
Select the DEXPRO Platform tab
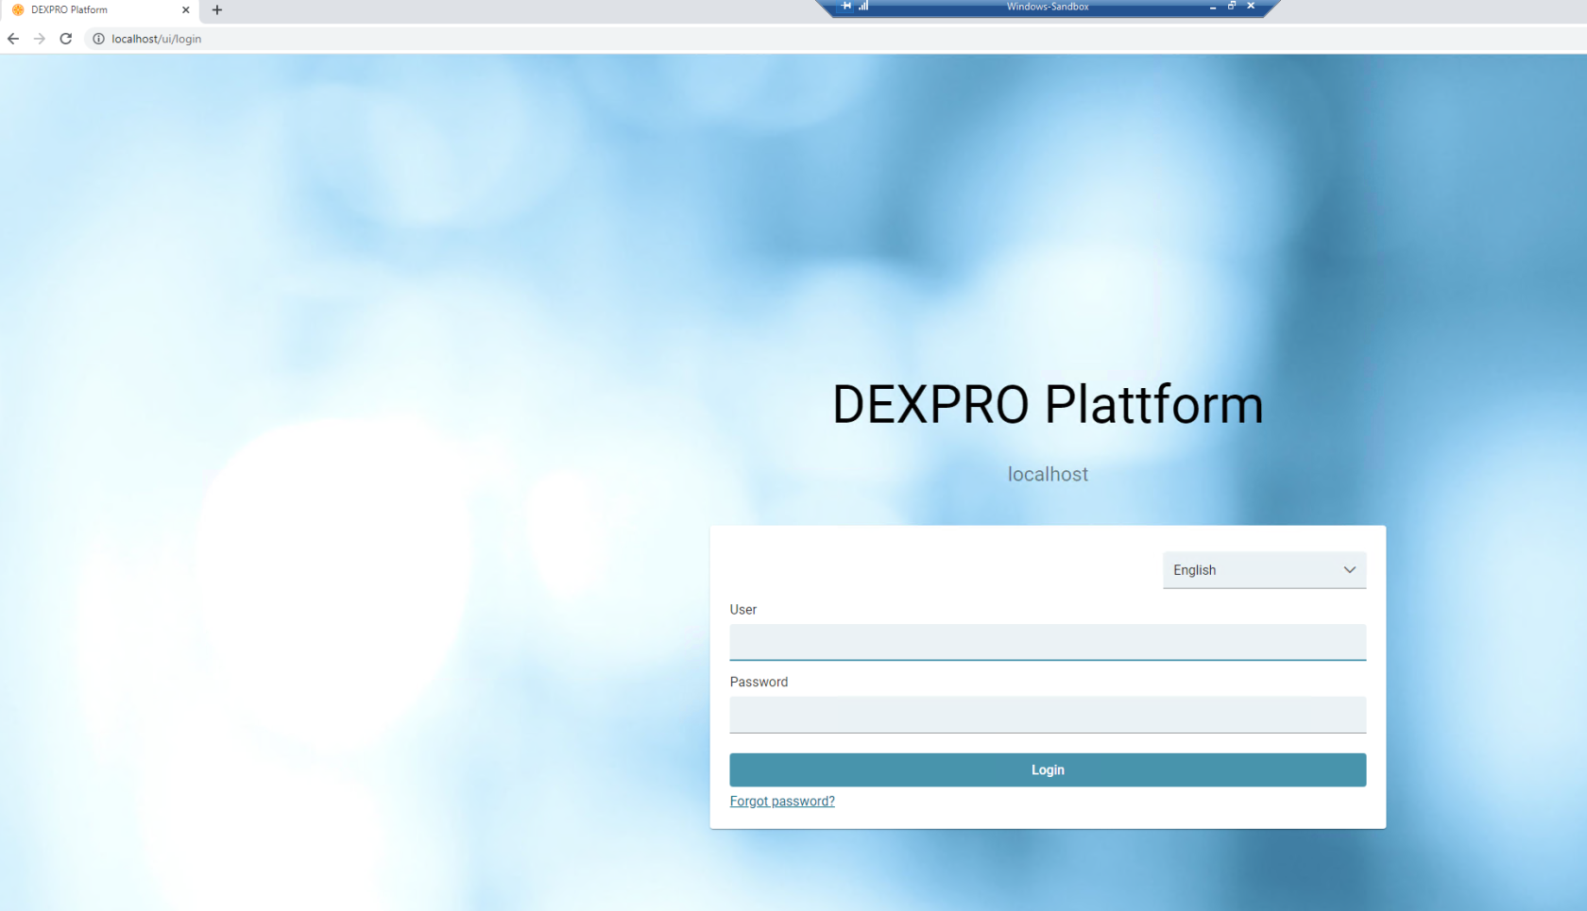click(99, 9)
